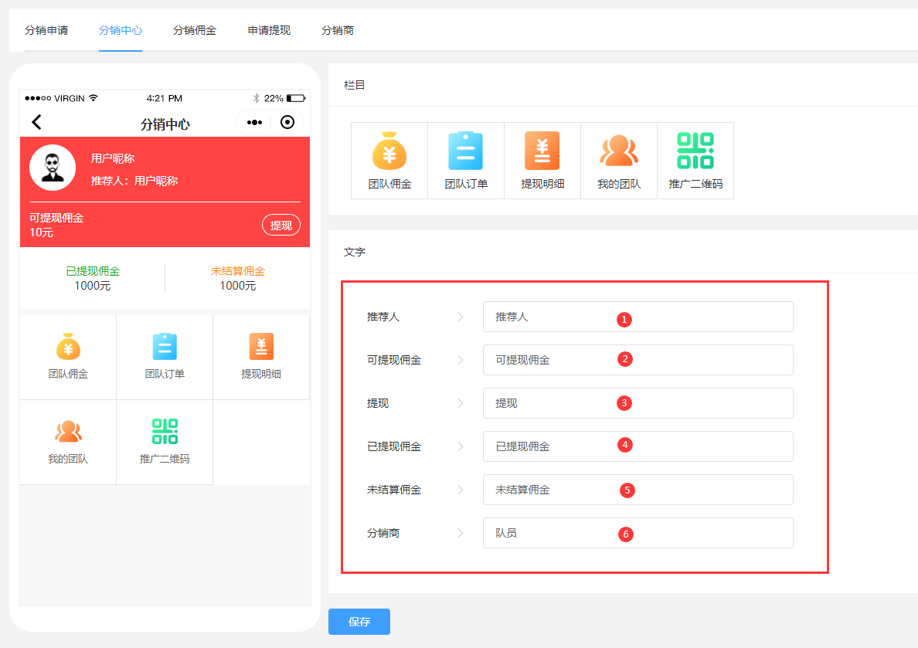918x648 pixels.
Task: Focus the 推荐人 text input field
Action: click(x=638, y=317)
